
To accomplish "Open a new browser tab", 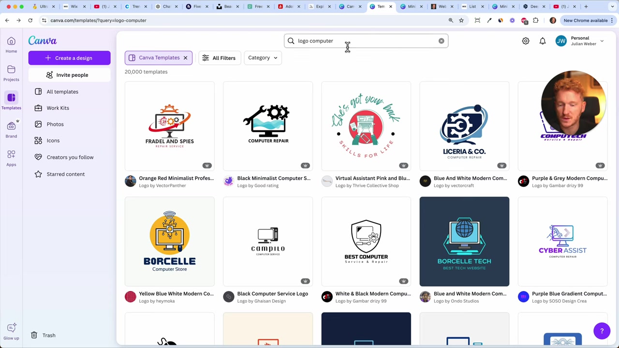I will point(586,6).
